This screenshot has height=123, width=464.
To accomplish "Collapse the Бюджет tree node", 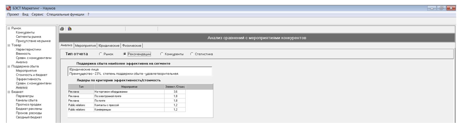I will click(9, 92).
